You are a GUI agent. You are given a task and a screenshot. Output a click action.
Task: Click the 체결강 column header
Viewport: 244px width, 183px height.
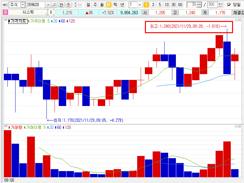click(239, 13)
